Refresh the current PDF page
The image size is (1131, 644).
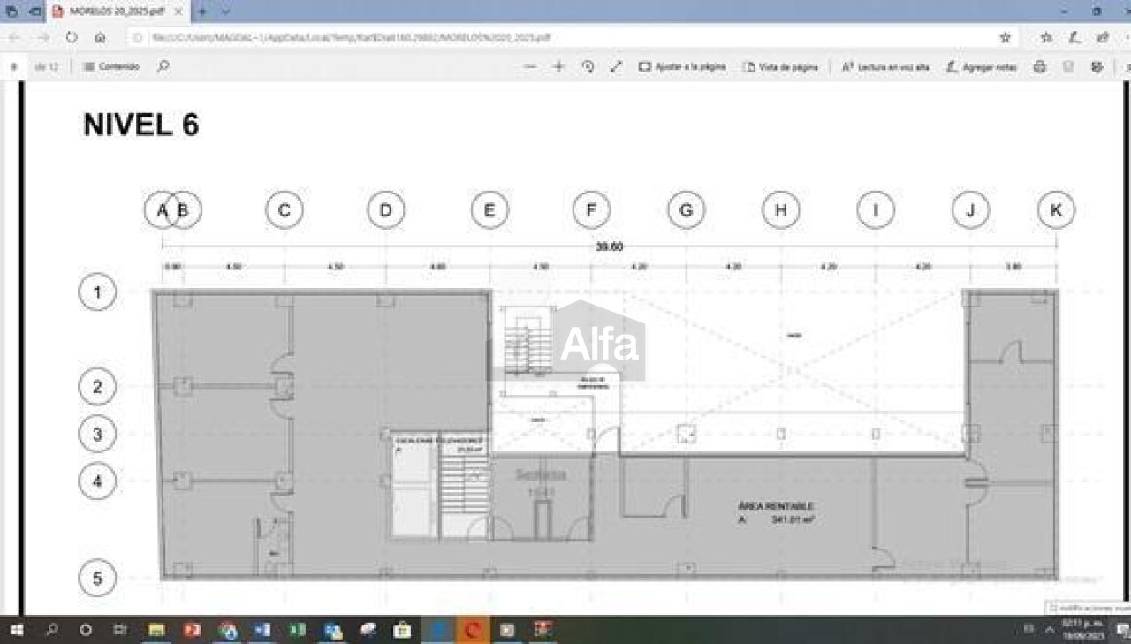(x=72, y=38)
